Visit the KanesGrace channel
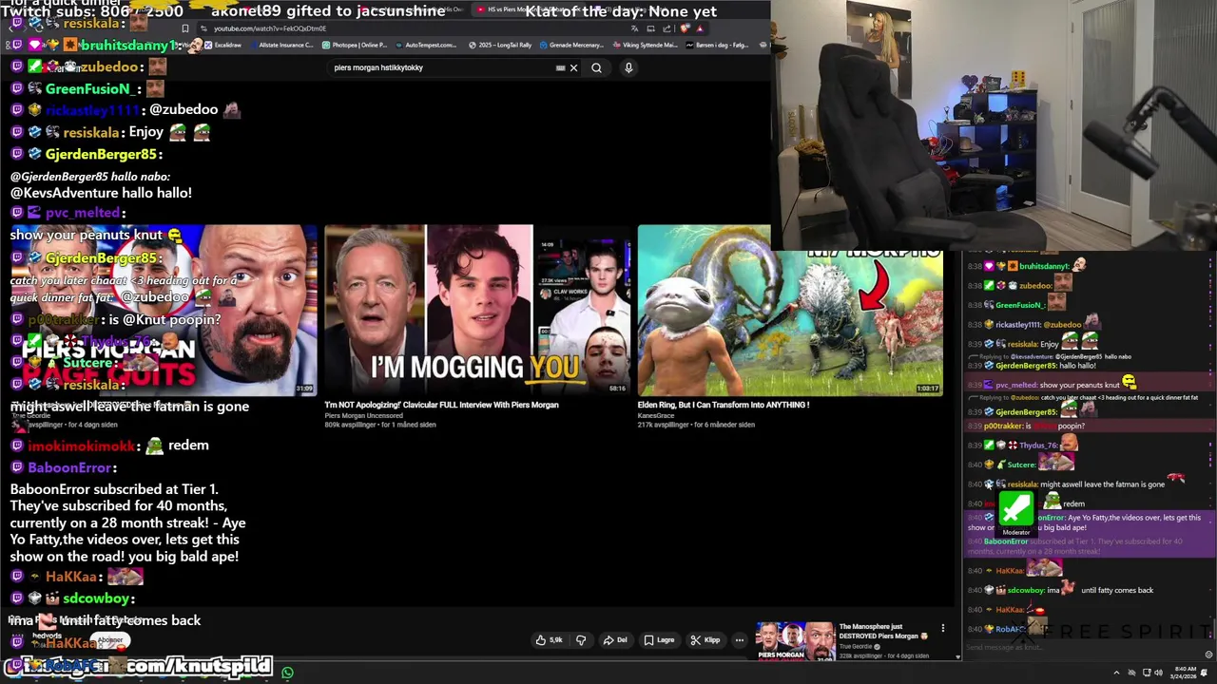 point(660,415)
